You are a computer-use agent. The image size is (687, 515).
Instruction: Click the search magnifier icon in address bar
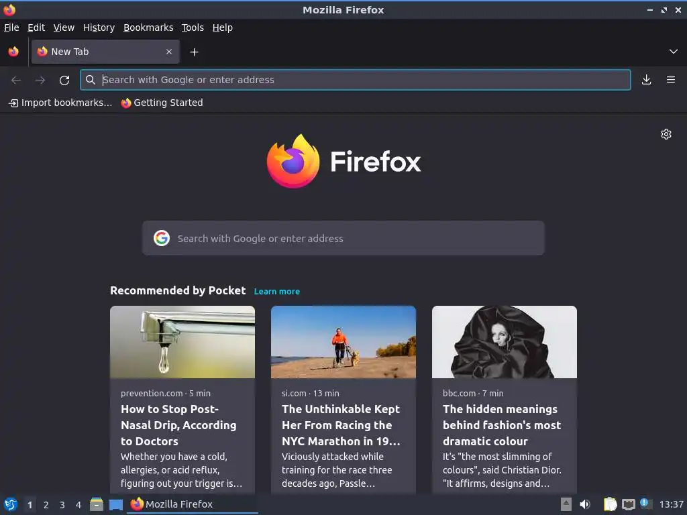(91, 80)
